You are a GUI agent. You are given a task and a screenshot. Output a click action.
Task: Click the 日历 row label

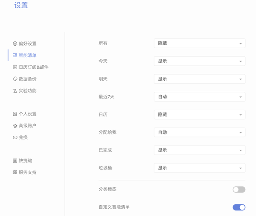(103, 114)
